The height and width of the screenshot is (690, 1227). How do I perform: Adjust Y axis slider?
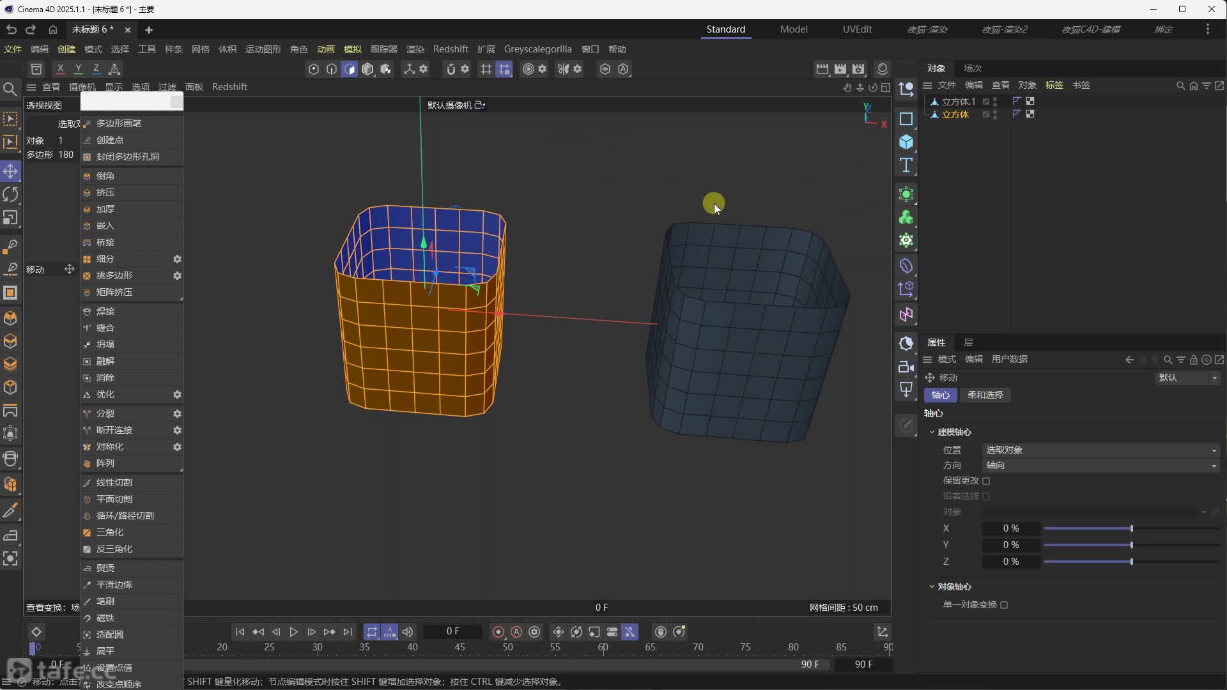[1131, 545]
